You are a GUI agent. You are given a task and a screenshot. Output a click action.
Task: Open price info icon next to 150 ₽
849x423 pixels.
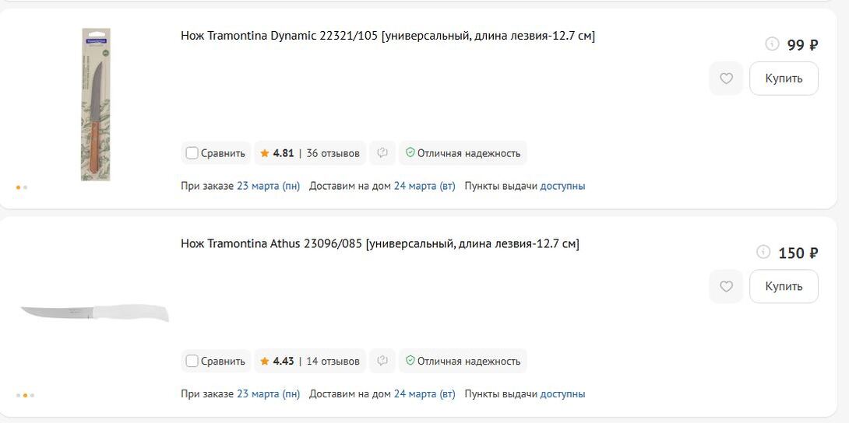763,252
